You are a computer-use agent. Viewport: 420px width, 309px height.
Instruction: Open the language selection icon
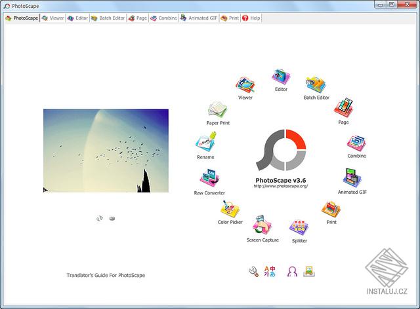click(270, 271)
